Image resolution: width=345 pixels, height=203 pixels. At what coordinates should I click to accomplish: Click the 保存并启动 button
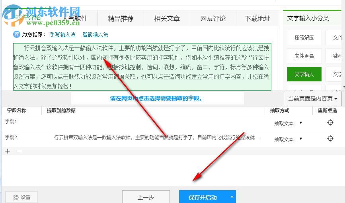pos(203,197)
